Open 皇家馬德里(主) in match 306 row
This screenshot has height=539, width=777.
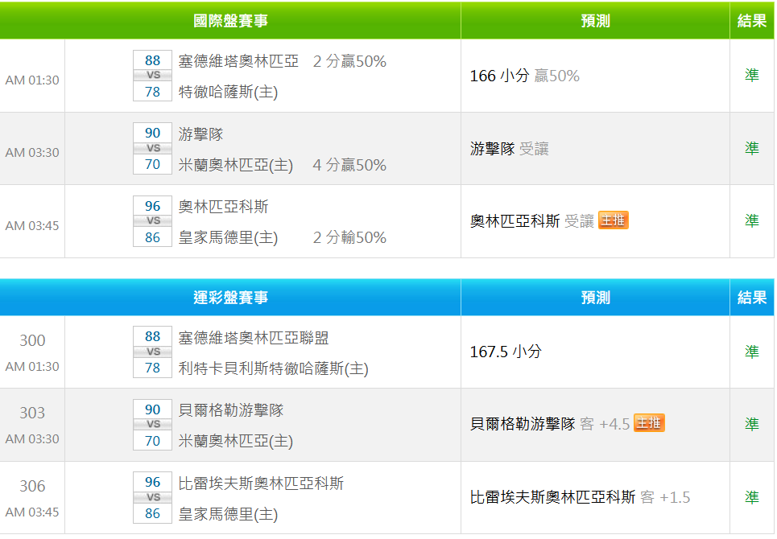click(x=228, y=514)
